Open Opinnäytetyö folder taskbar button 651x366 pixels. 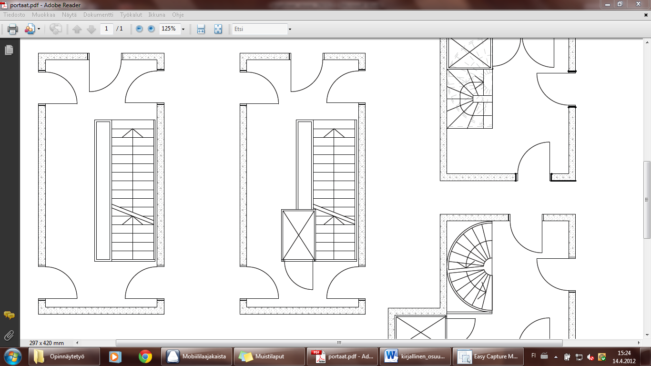[x=64, y=356]
